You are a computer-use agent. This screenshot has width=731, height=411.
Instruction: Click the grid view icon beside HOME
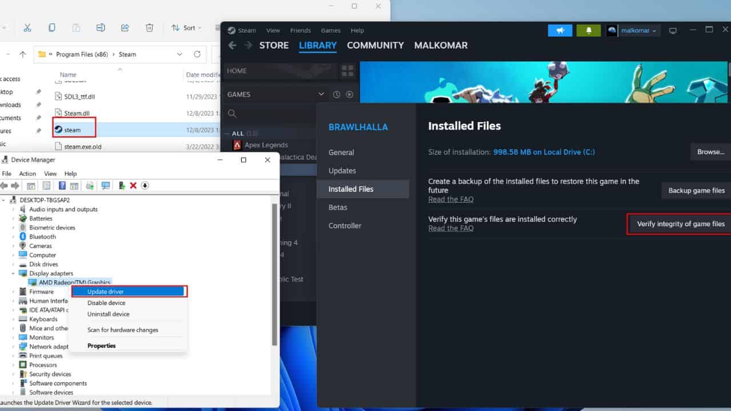coord(347,71)
